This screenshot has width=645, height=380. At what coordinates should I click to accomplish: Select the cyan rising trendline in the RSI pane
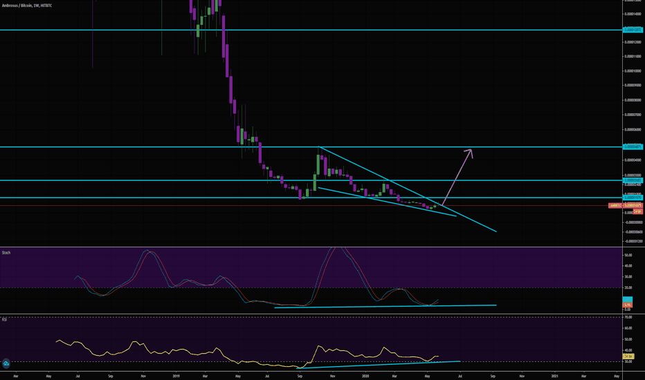[378, 365]
